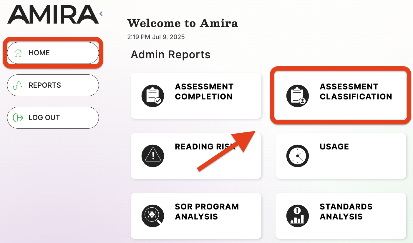Click the Reading Risk warning triangle icon
Image resolution: width=413 pixels, height=243 pixels.
[x=152, y=156]
